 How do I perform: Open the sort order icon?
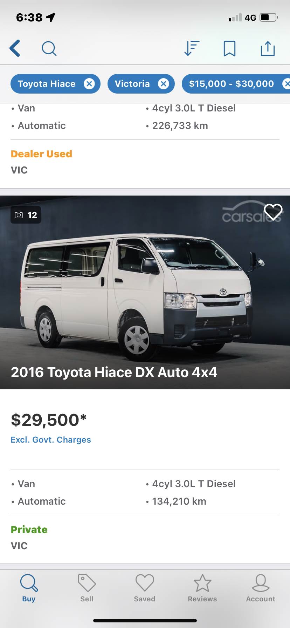(x=192, y=48)
